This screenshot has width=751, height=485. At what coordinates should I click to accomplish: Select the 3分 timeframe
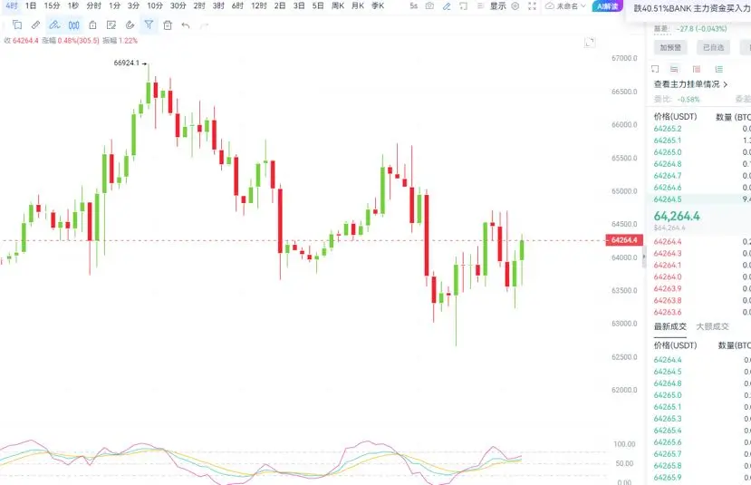134,5
